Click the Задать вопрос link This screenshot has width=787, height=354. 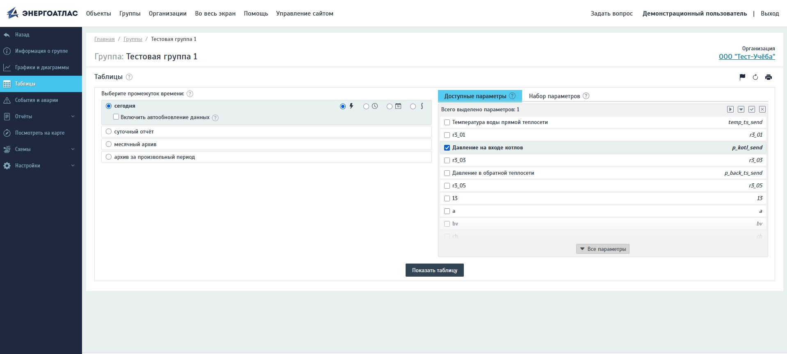click(611, 14)
